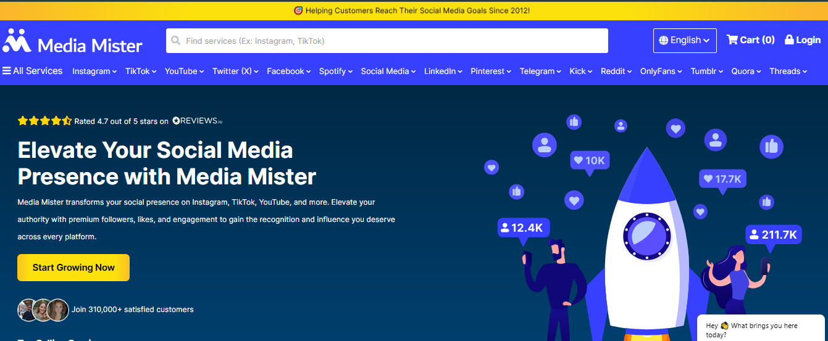Click the 10K likes speech bubble

[x=590, y=160]
